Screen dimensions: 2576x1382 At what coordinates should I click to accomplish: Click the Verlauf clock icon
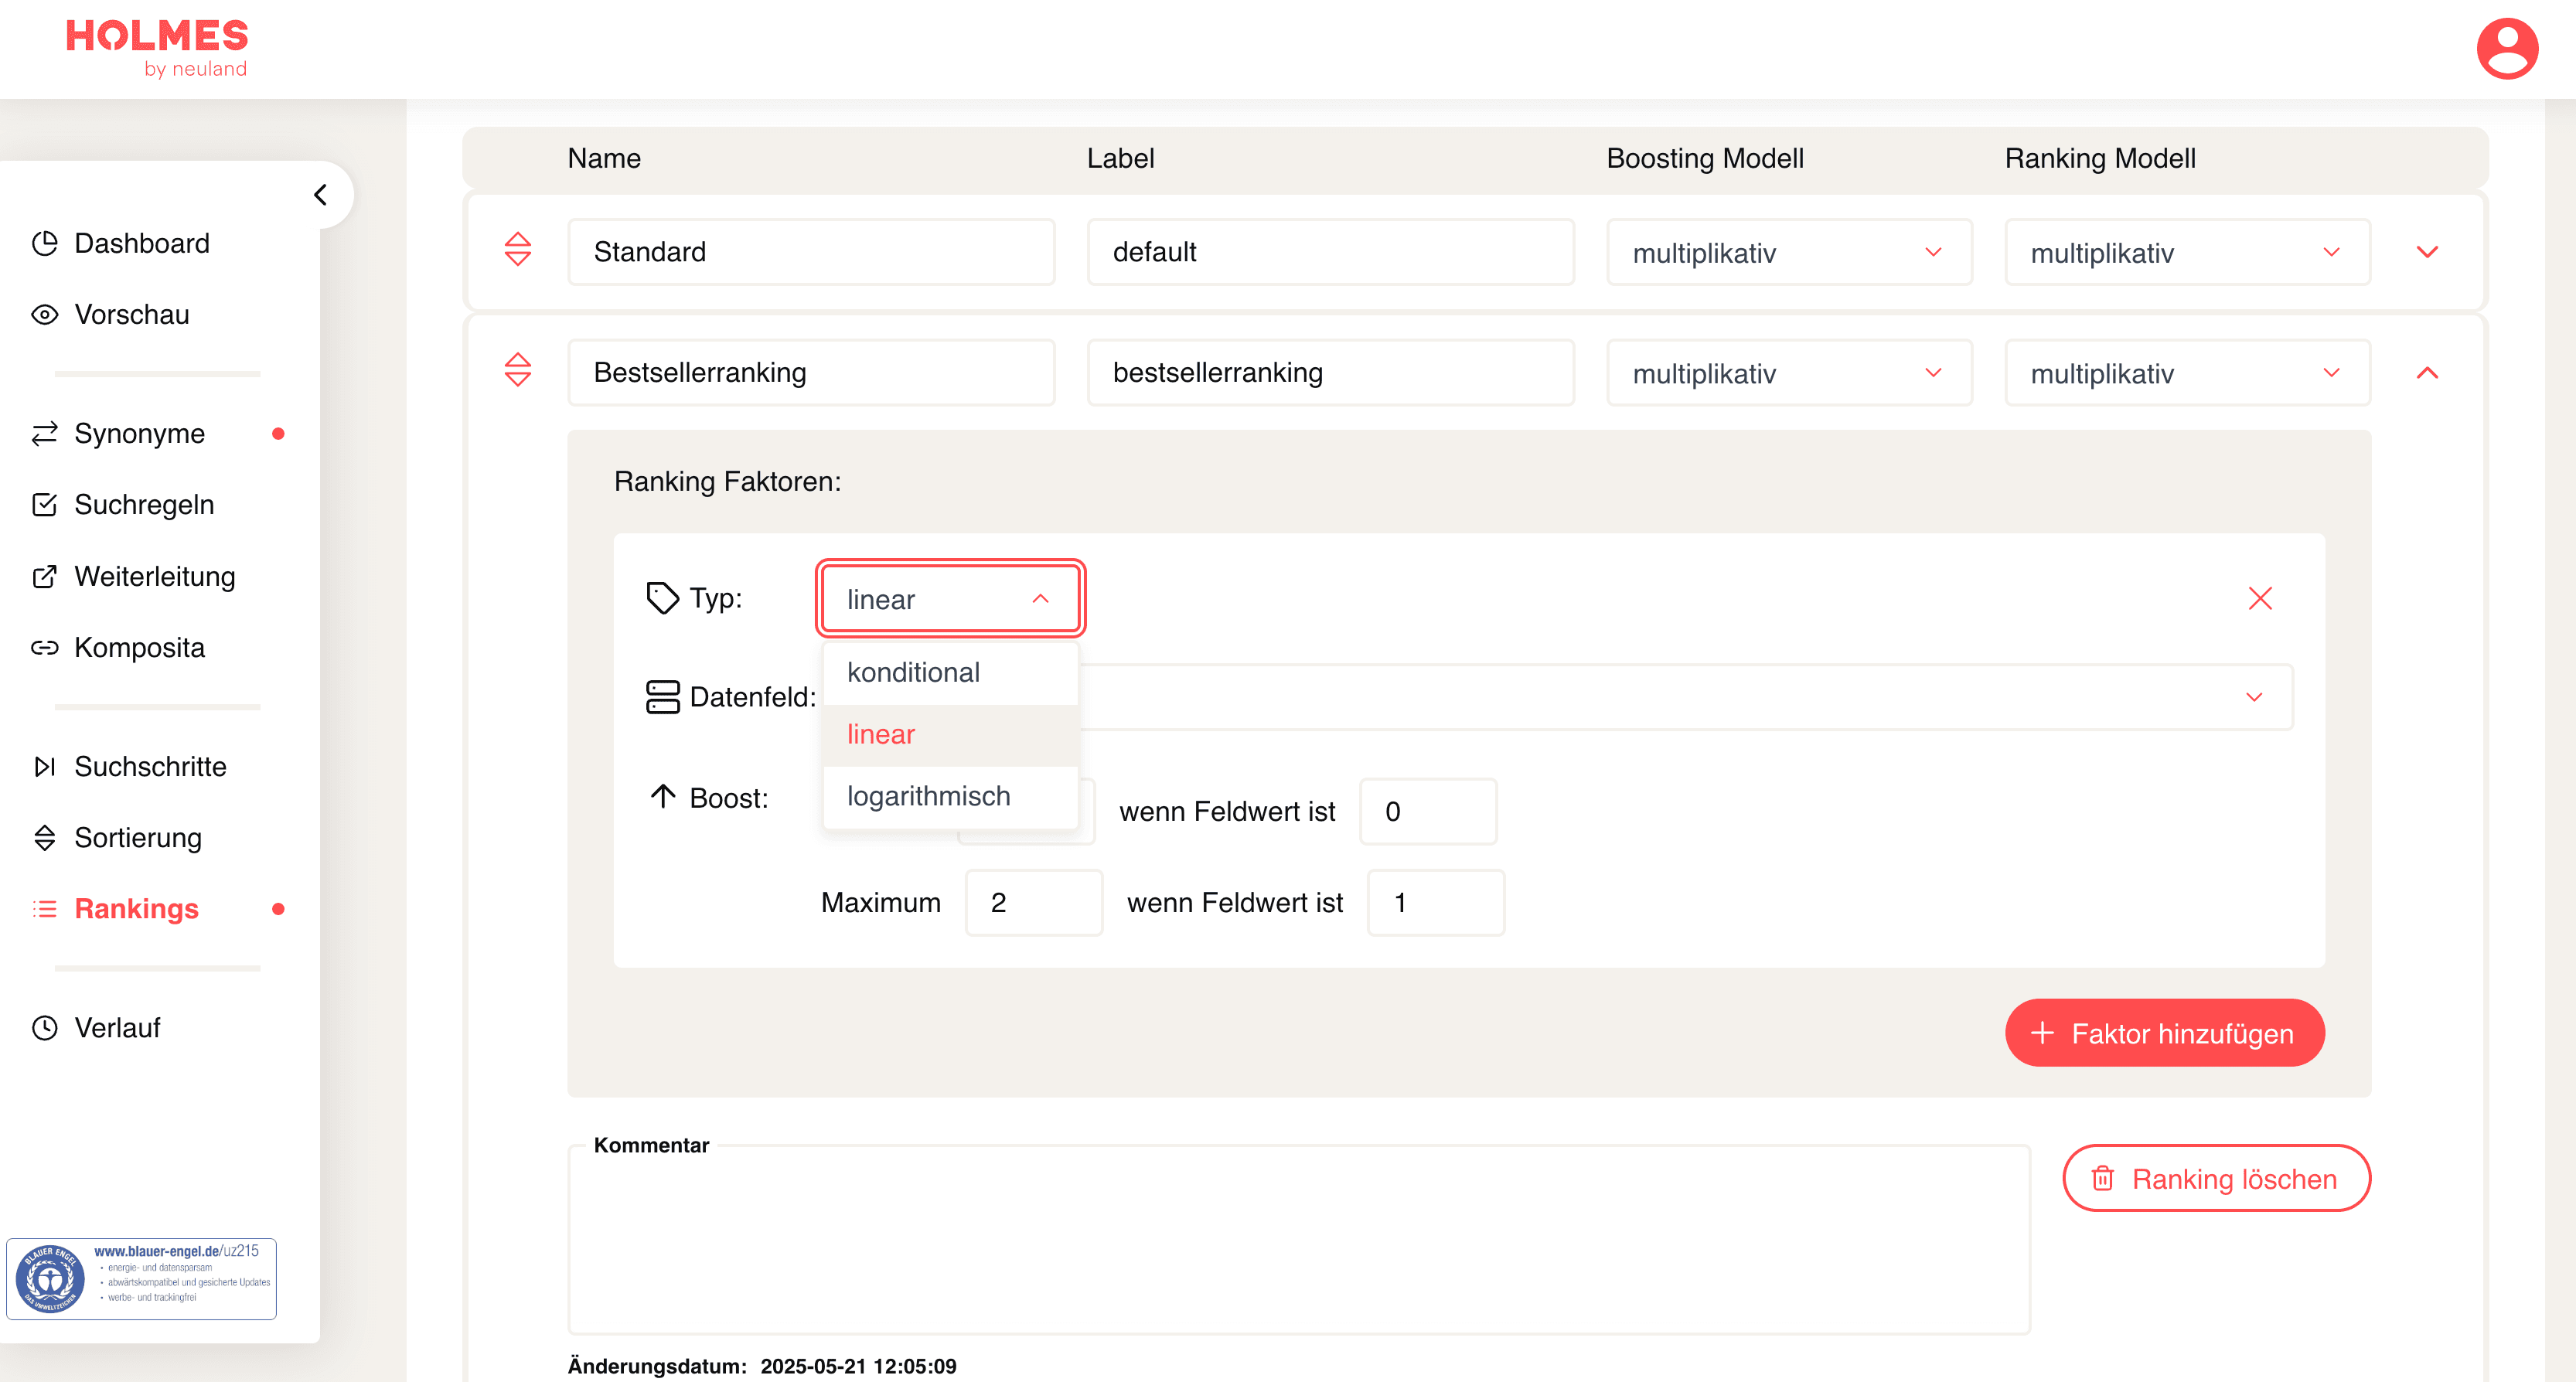pyautogui.click(x=44, y=1027)
